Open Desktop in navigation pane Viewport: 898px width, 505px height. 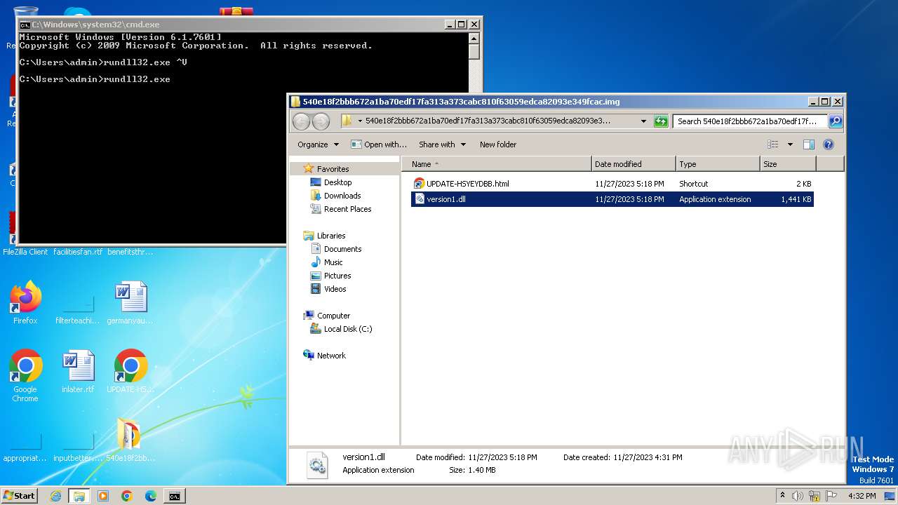(x=337, y=182)
